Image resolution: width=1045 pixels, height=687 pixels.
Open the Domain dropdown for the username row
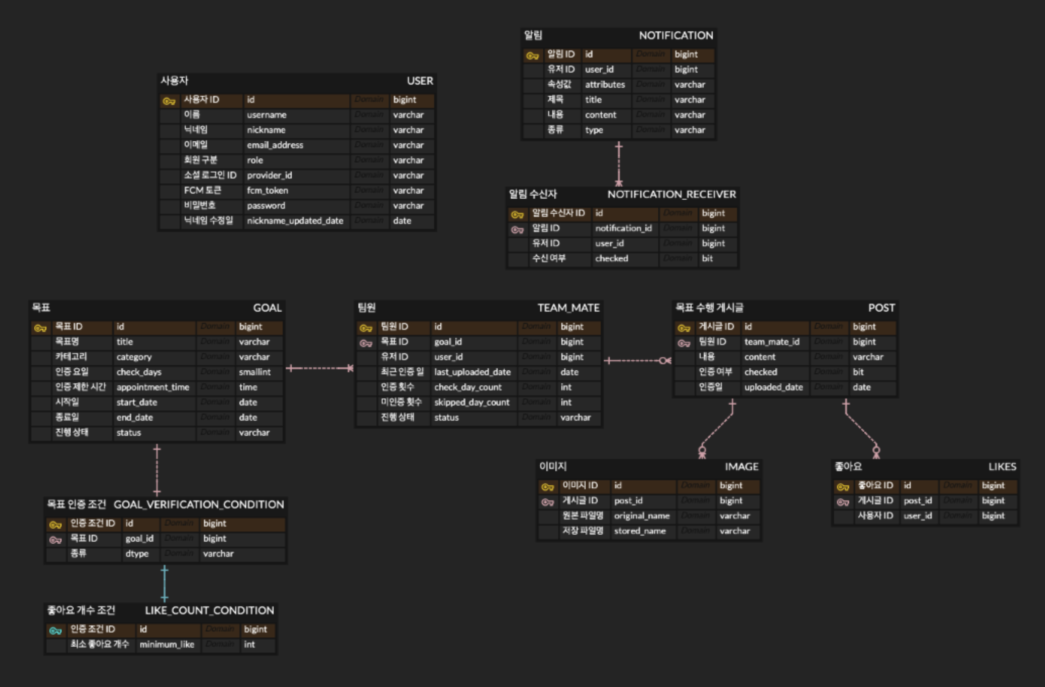point(369,115)
